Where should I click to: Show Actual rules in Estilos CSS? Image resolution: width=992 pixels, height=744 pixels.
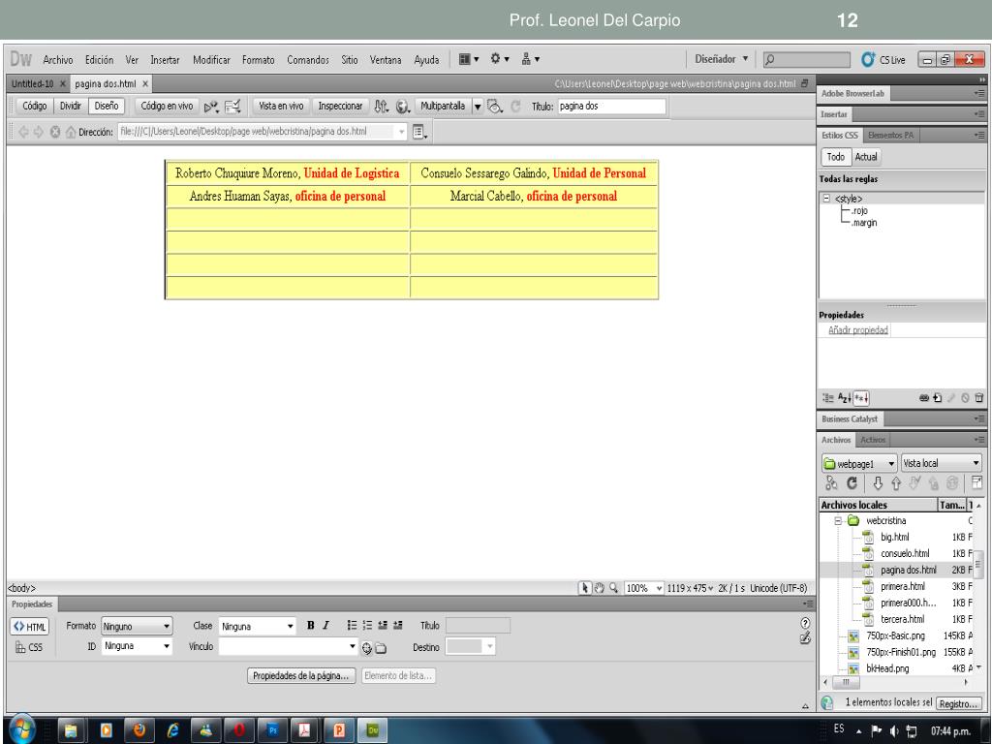coord(866,157)
